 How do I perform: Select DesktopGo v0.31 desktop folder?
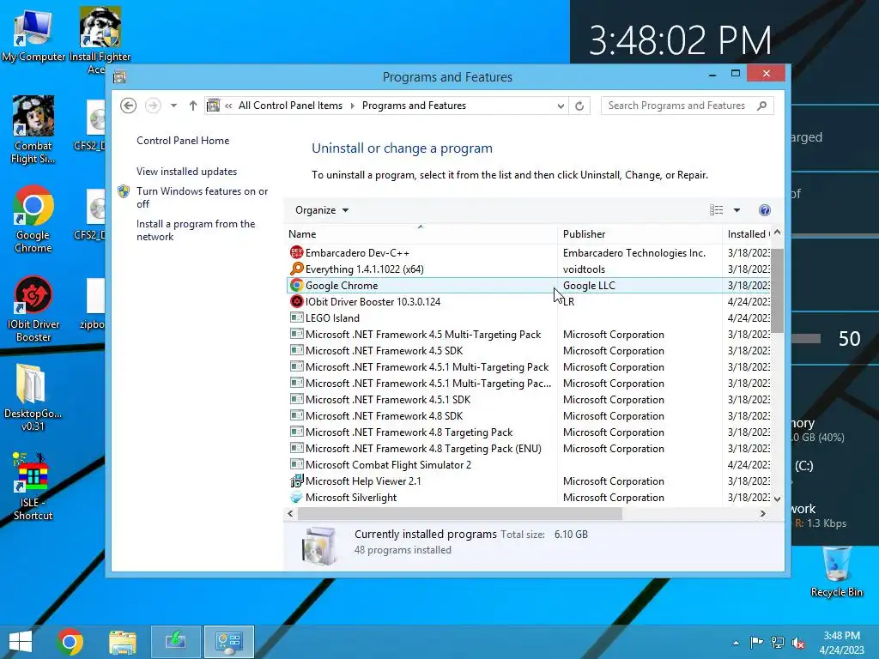pyautogui.click(x=33, y=397)
